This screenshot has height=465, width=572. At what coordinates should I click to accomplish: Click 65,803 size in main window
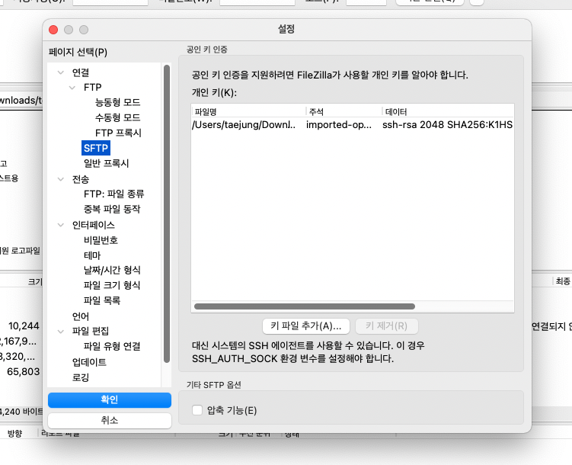24,372
